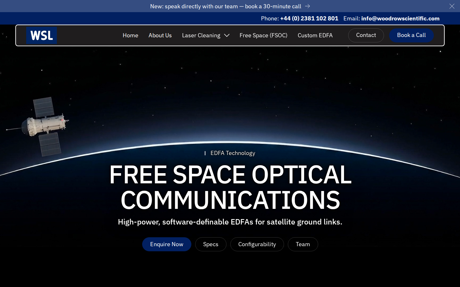The image size is (460, 287).
Task: Dismiss the announcement banner with the X
Action: point(452,6)
